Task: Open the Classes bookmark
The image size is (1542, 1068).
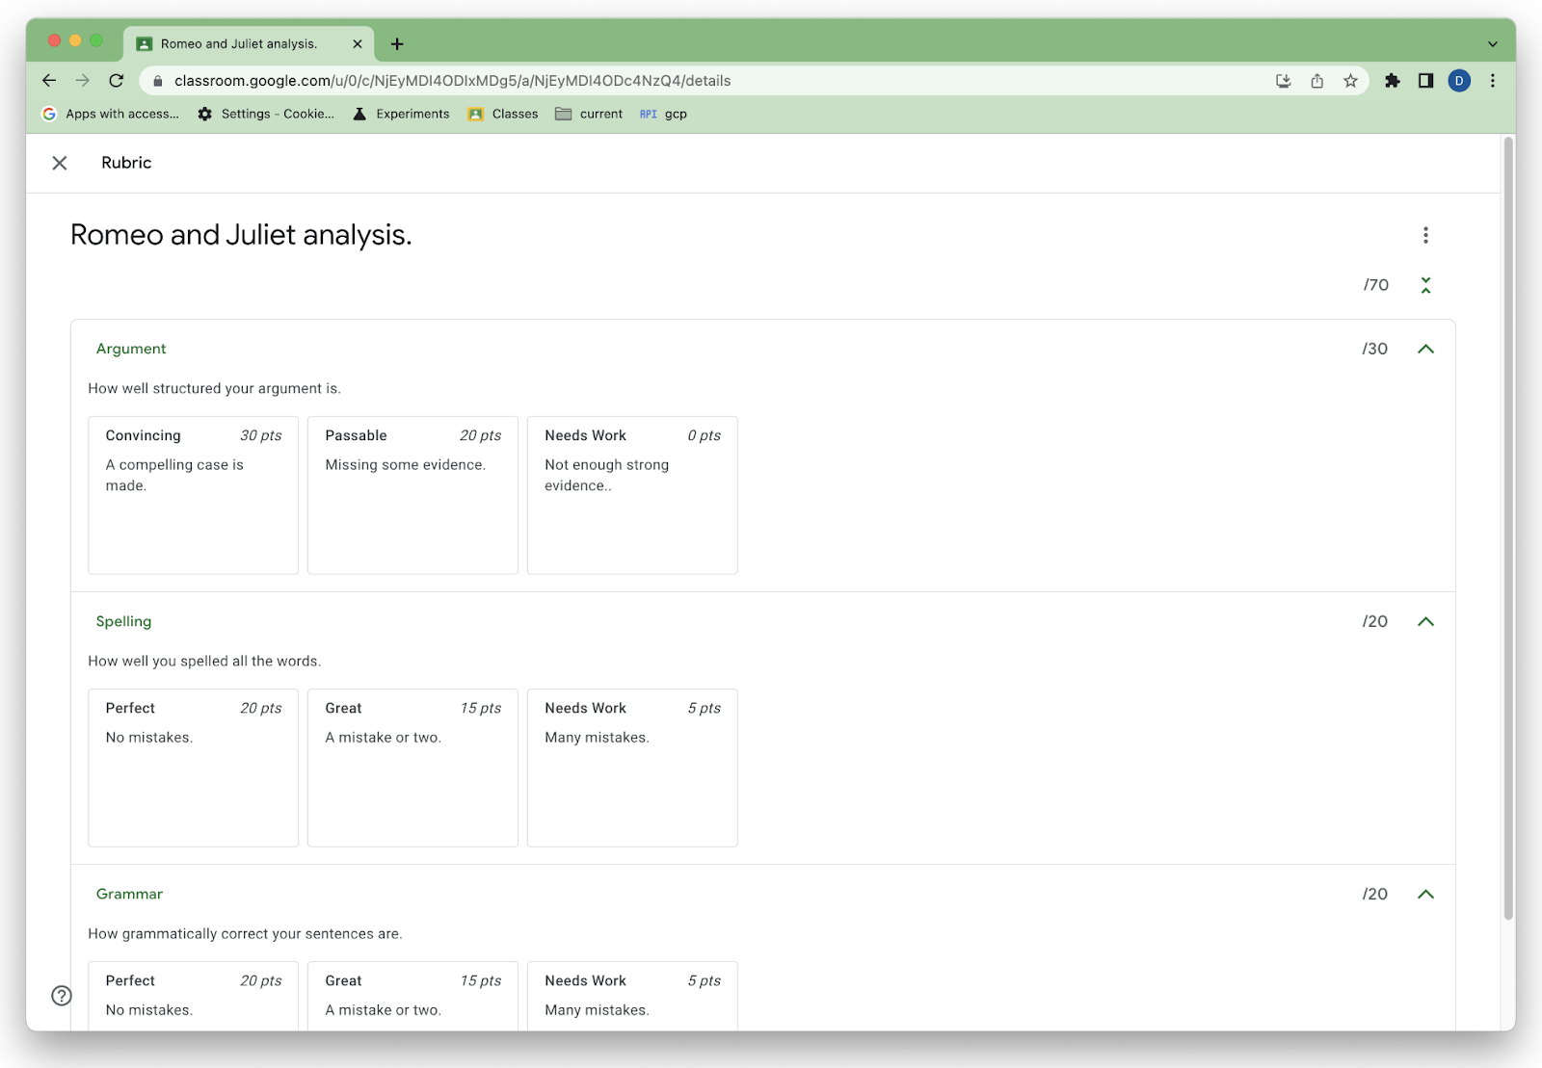Action: click(x=502, y=114)
